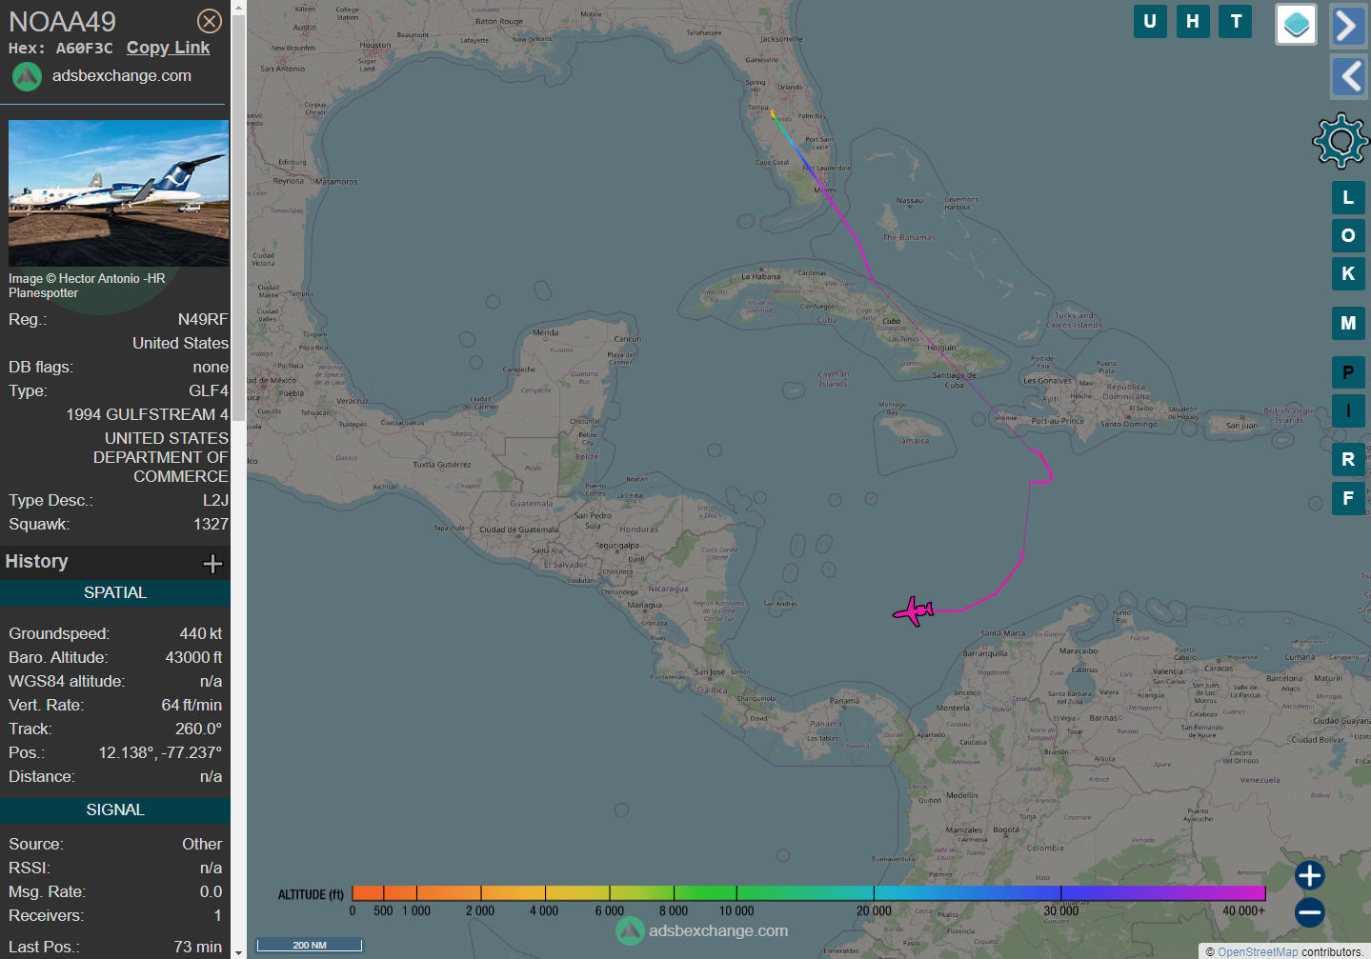Toggle the K button on right sidebar
This screenshot has width=1371, height=959.
tap(1348, 273)
